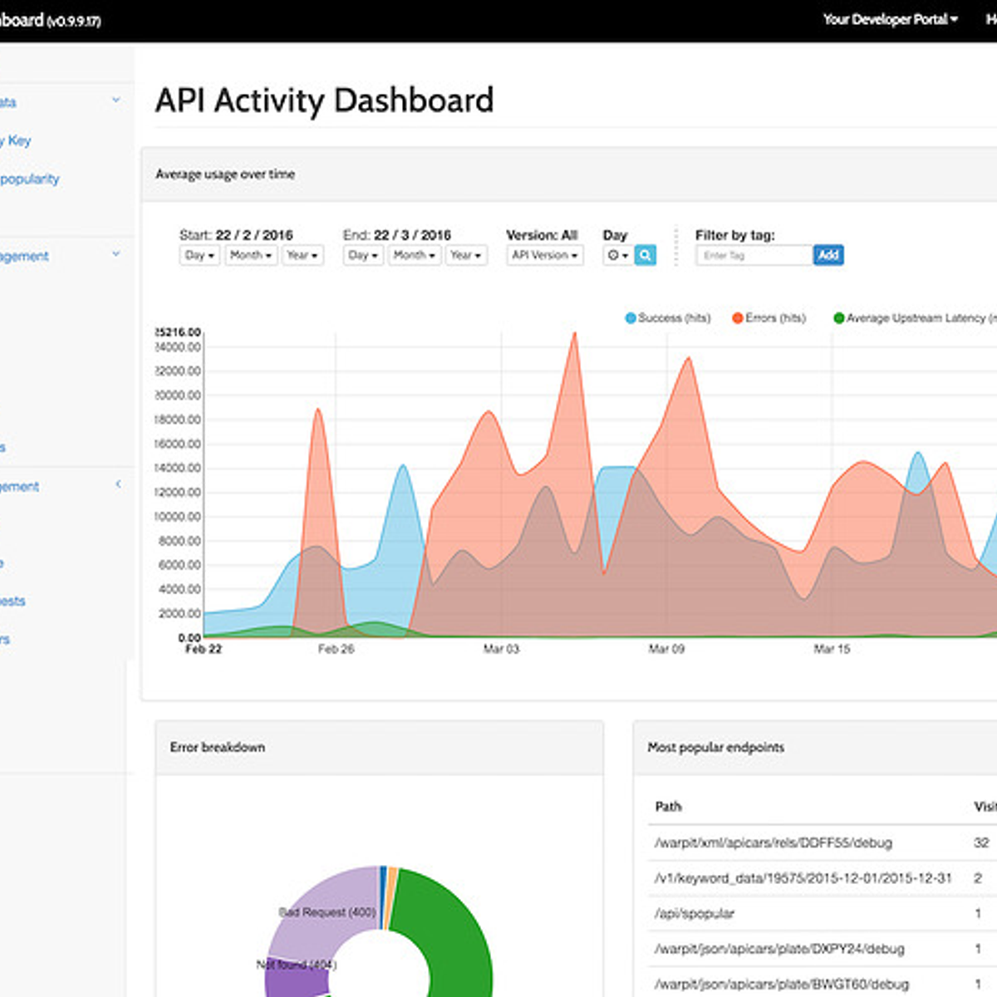Select the plate/BWGT60/debug path row

781,985
